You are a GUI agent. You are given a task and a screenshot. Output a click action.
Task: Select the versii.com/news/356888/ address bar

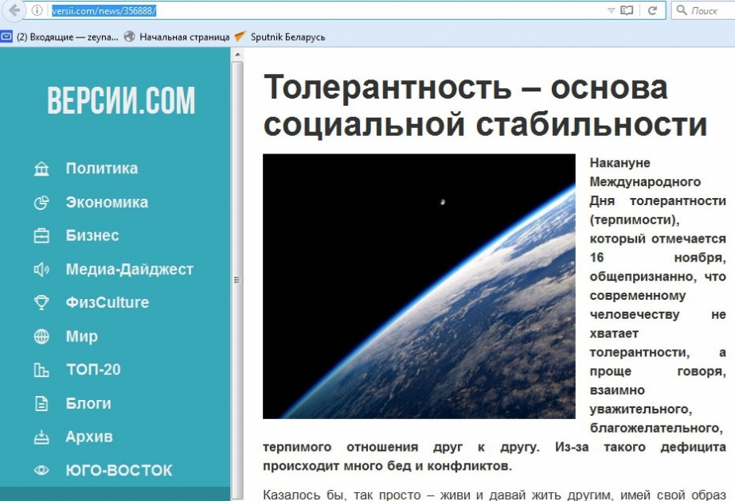pyautogui.click(x=104, y=11)
